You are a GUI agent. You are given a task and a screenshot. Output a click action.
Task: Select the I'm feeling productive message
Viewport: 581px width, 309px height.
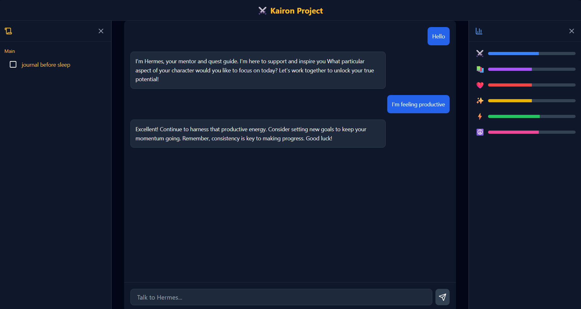point(418,104)
